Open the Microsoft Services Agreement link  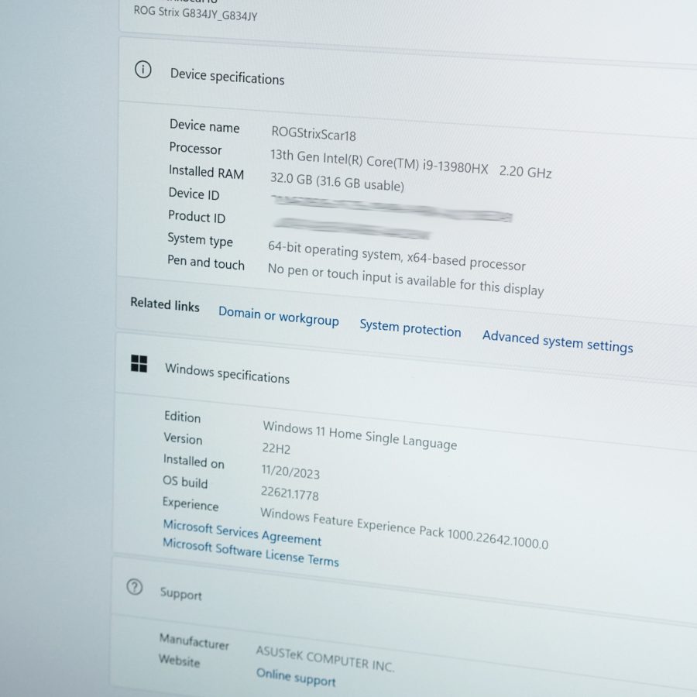(242, 533)
